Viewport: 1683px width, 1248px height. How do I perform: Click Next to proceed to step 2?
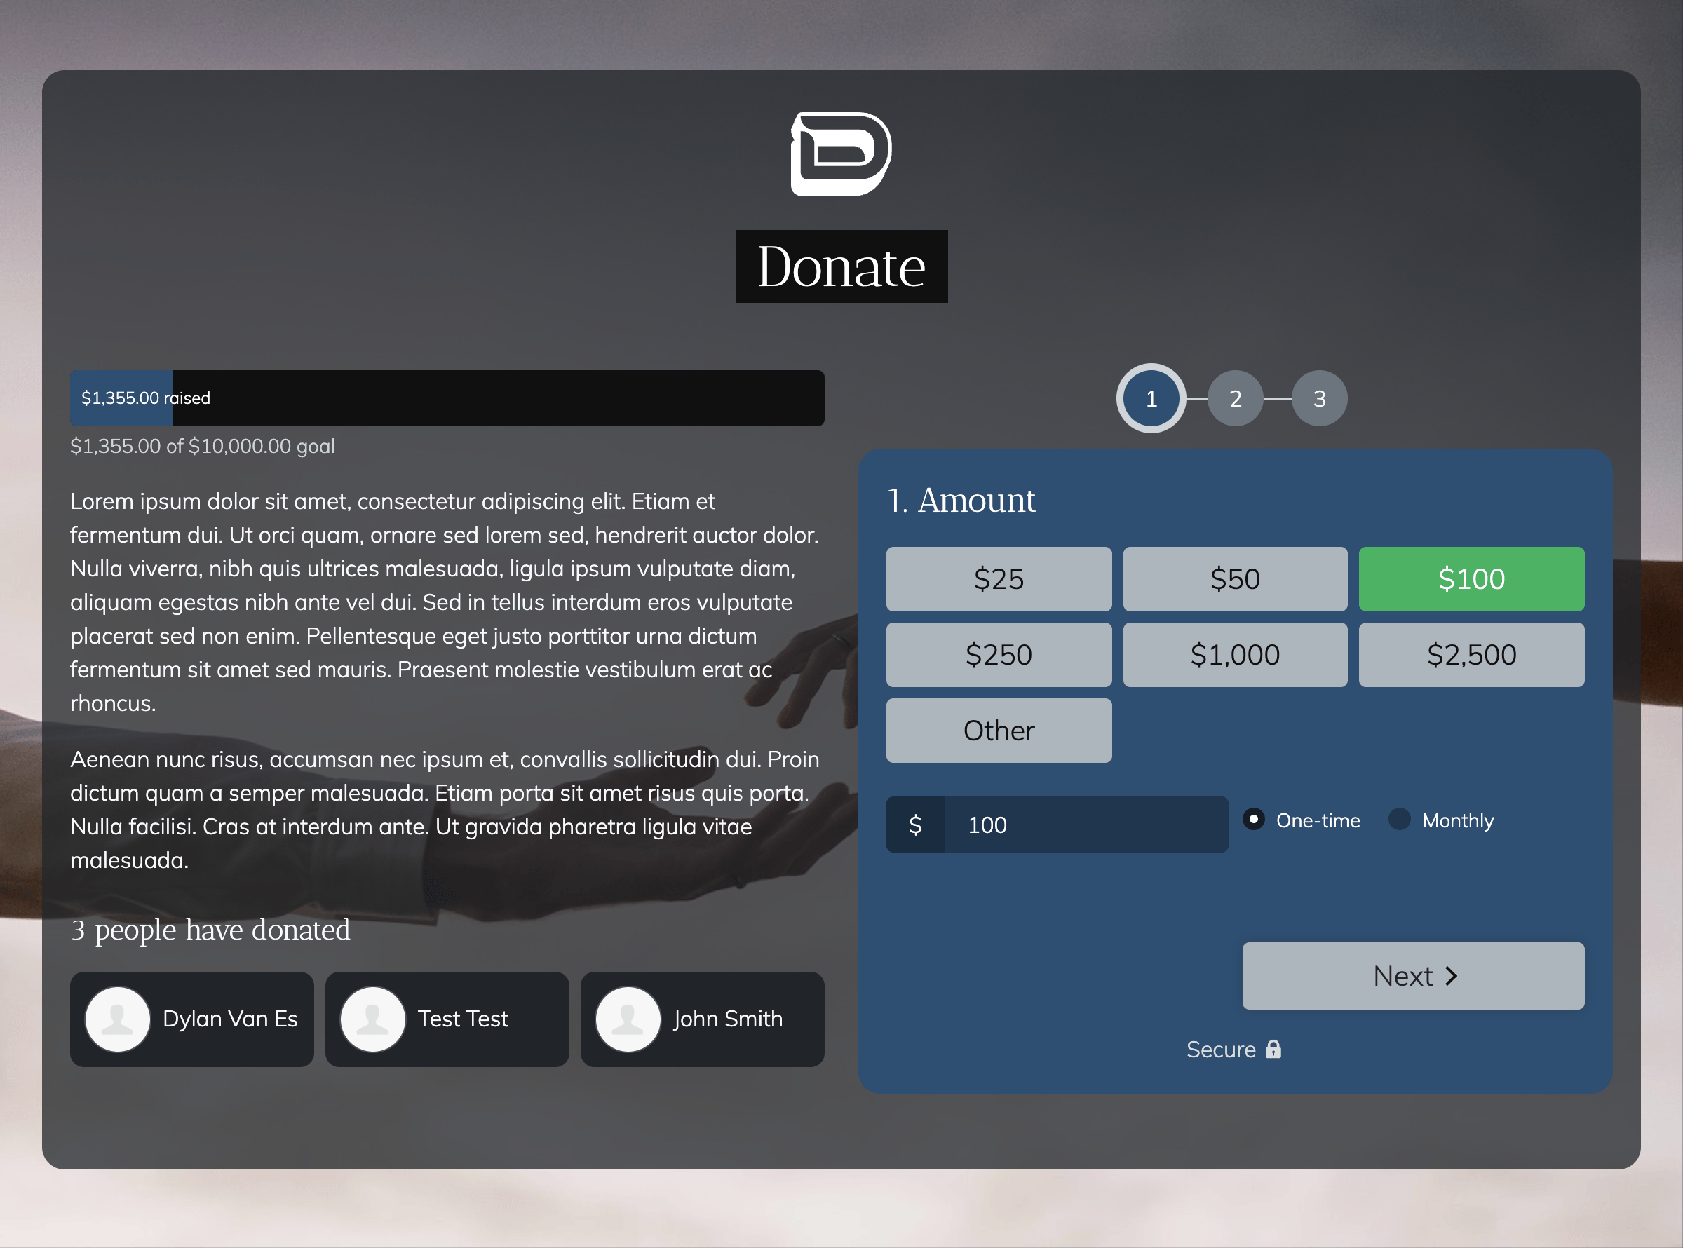click(1414, 975)
